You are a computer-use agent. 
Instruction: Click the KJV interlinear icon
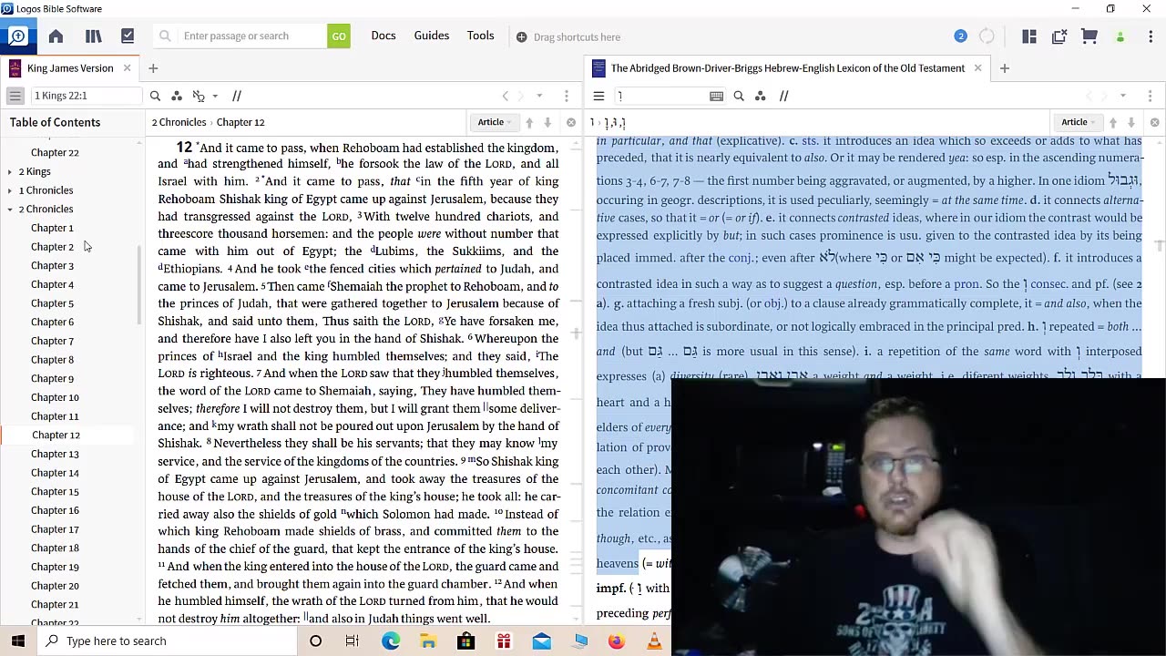199,96
